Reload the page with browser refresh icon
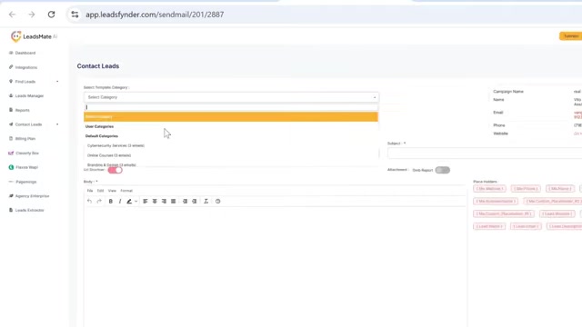Viewport: 582px width, 327px height. coord(51,15)
